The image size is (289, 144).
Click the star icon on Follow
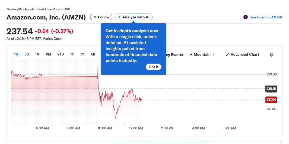(x=95, y=17)
